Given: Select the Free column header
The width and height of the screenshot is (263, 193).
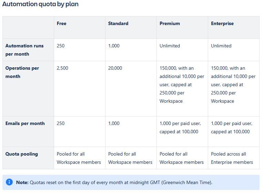Looking at the screenshot, I should click(62, 23).
